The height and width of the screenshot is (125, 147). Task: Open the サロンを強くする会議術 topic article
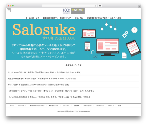pos(39,85)
